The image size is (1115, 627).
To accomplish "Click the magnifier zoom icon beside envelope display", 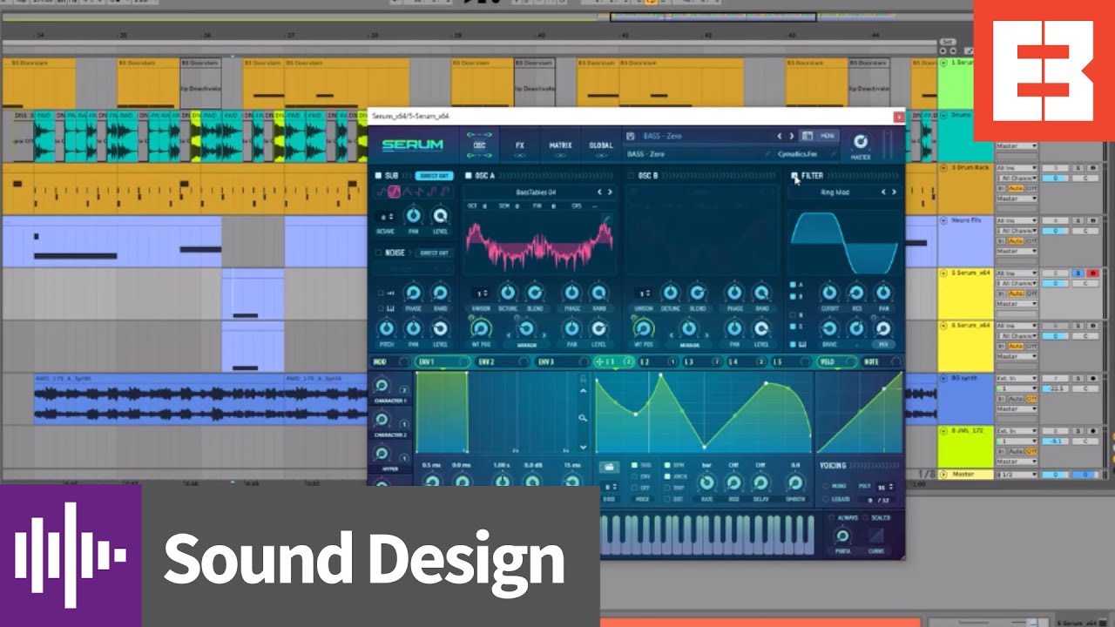I will [x=583, y=418].
